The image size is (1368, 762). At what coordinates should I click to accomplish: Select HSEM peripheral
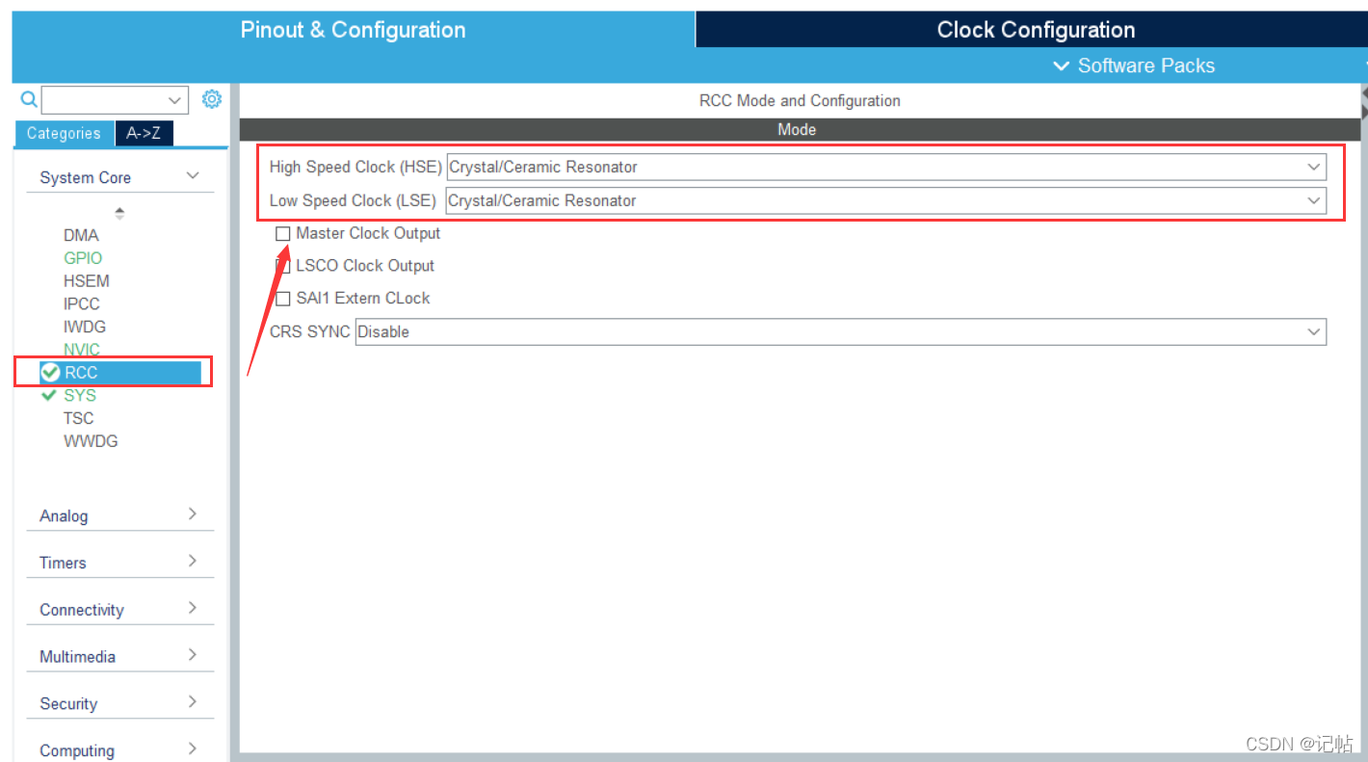coord(87,281)
